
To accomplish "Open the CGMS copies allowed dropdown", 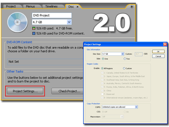I will click(x=120, y=107).
